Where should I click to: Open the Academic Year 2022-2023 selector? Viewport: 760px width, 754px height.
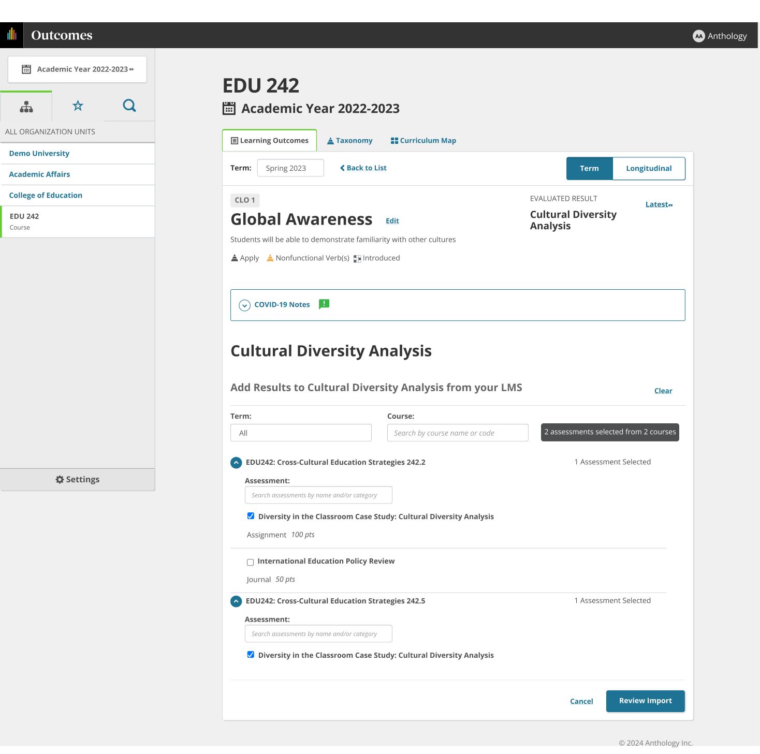77,69
